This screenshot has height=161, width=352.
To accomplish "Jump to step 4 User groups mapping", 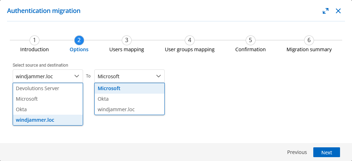I will click(x=190, y=40).
